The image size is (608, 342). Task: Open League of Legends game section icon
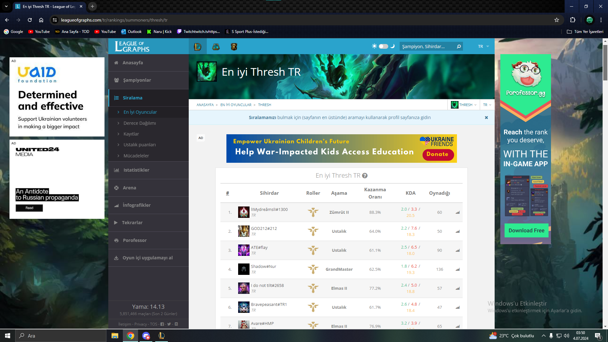(x=198, y=47)
